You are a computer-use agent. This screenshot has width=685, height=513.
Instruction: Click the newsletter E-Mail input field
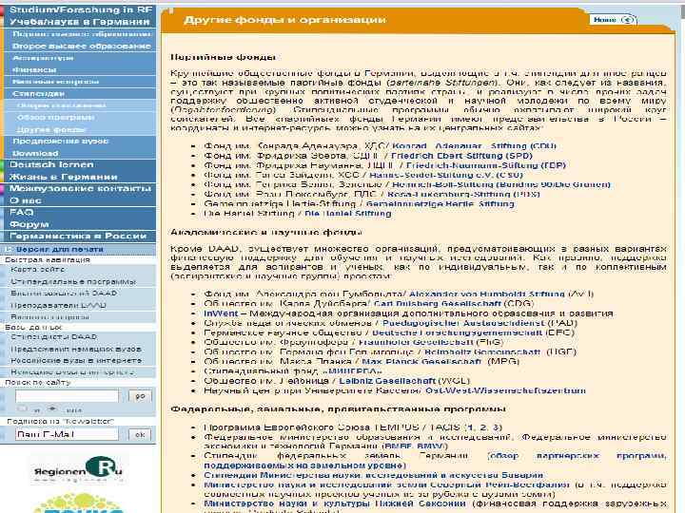coord(67,434)
